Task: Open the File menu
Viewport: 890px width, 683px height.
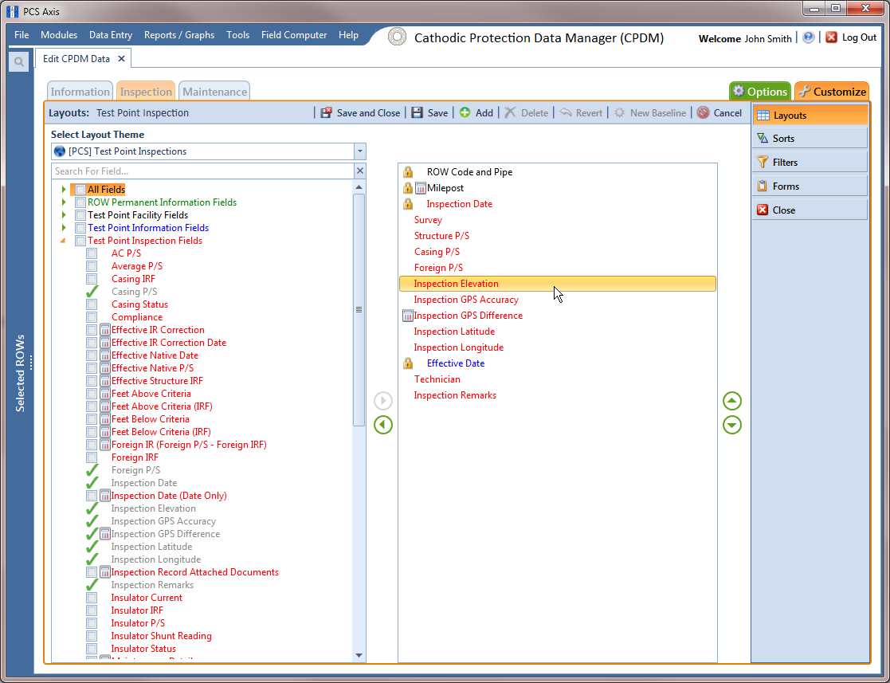Action: click(x=22, y=34)
